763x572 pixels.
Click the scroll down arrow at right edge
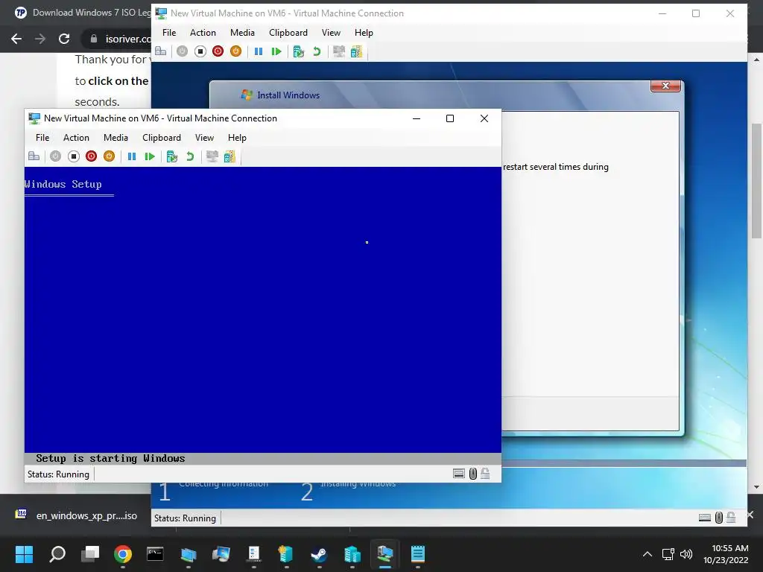pos(756,487)
